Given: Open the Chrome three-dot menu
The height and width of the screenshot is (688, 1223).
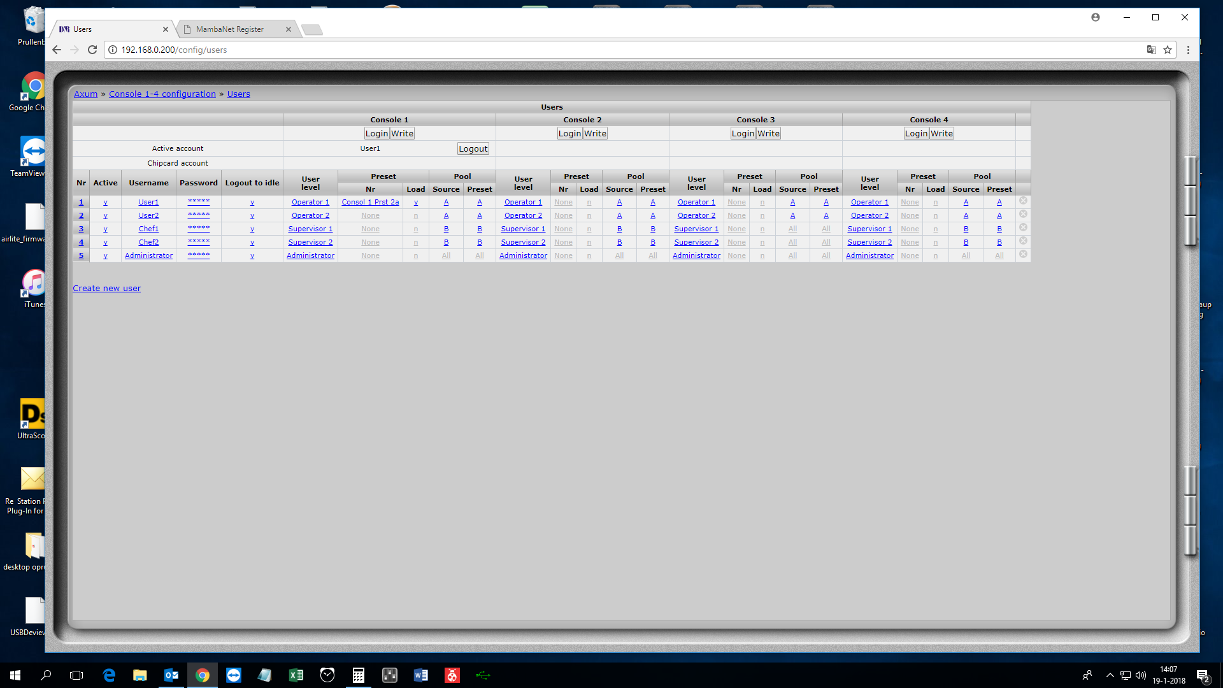Looking at the screenshot, I should coord(1188,50).
